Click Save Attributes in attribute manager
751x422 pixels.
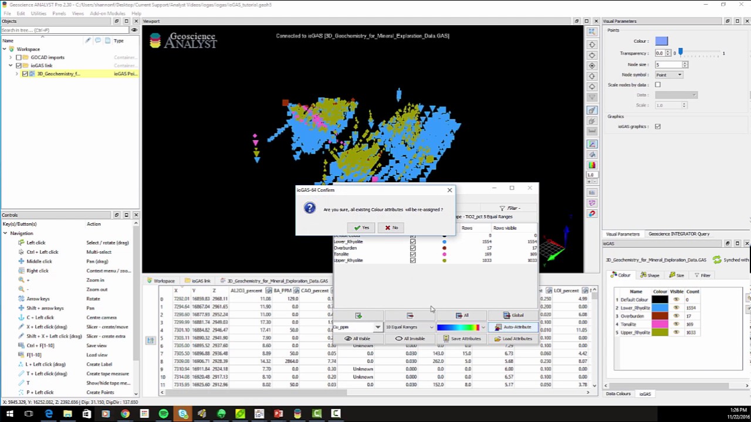coord(462,339)
